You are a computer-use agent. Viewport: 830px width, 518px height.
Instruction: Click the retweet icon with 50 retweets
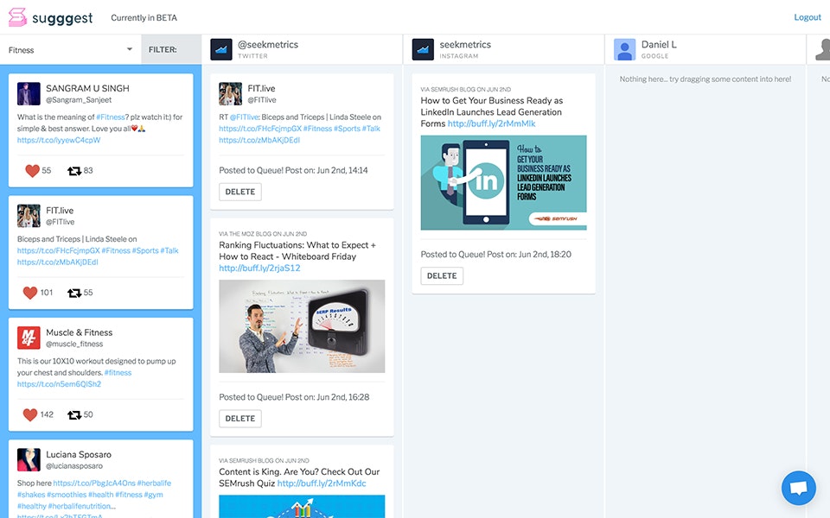coord(74,415)
